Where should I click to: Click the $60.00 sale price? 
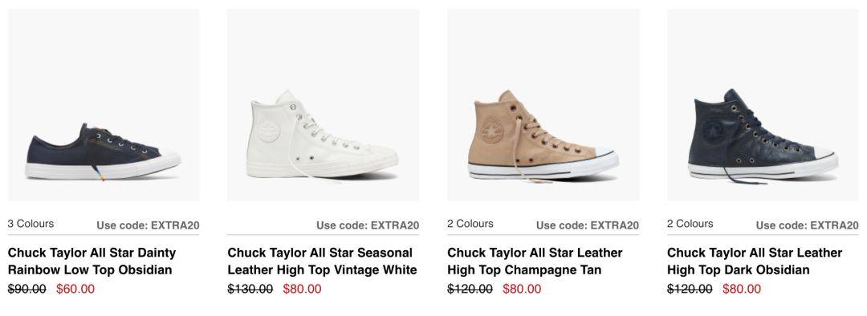75,289
